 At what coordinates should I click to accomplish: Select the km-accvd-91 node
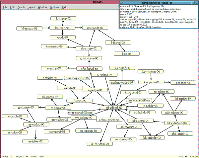[133, 92]
